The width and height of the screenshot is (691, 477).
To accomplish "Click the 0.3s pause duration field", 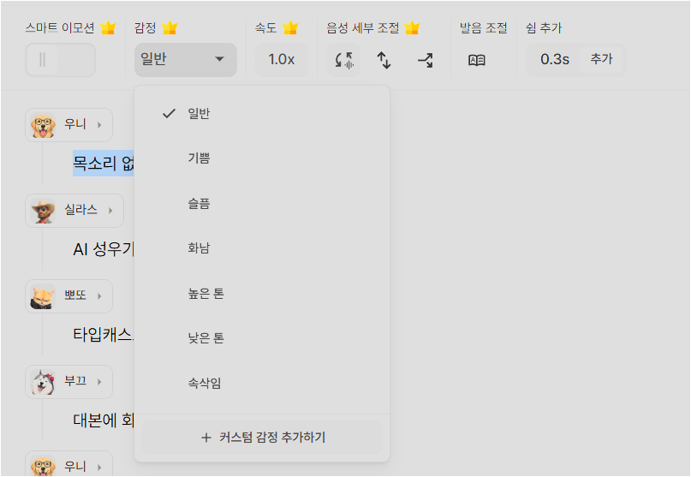I will (x=554, y=60).
